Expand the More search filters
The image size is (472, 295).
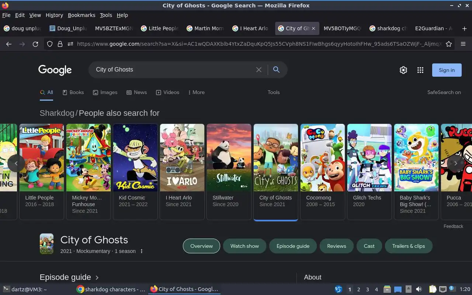pyautogui.click(x=196, y=93)
